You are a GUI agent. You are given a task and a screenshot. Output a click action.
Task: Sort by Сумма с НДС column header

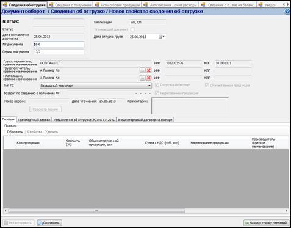coord(166,143)
